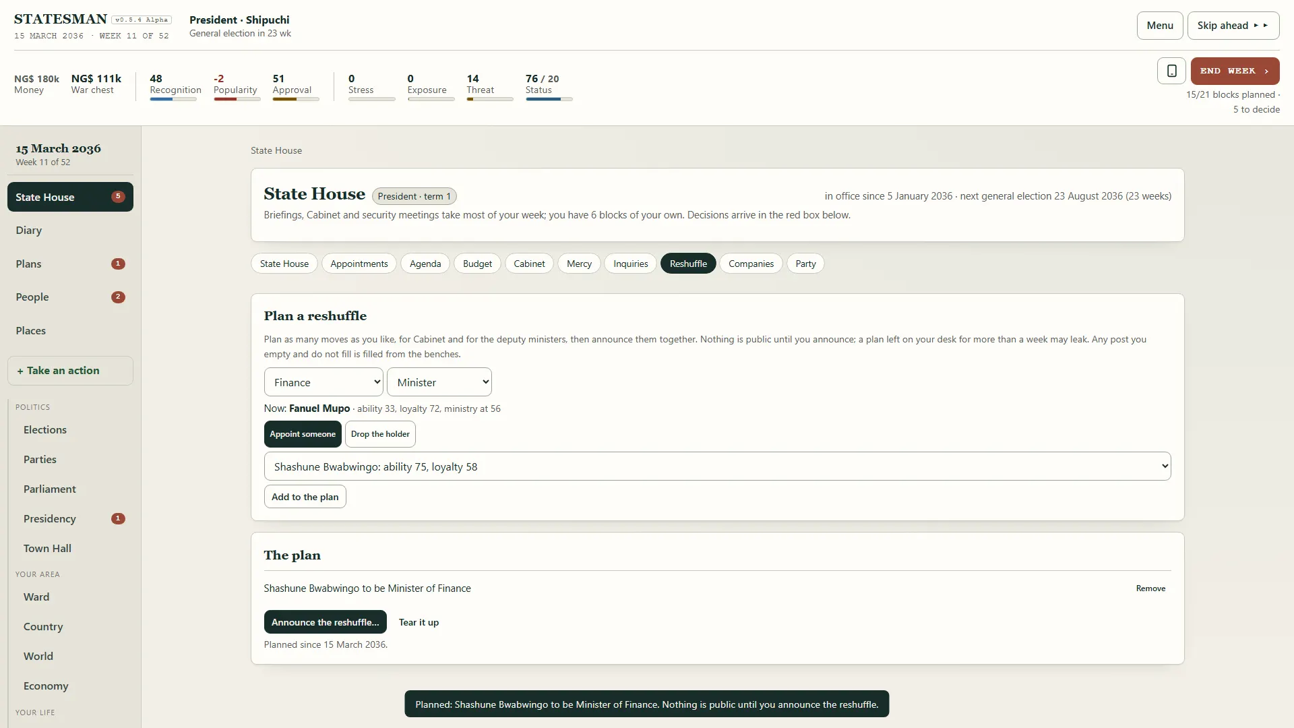Open the Menu button
Screen dimensions: 1294x728
[x=1160, y=26]
